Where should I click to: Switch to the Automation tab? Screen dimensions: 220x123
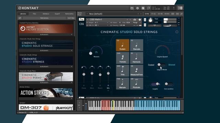click(x=69, y=14)
